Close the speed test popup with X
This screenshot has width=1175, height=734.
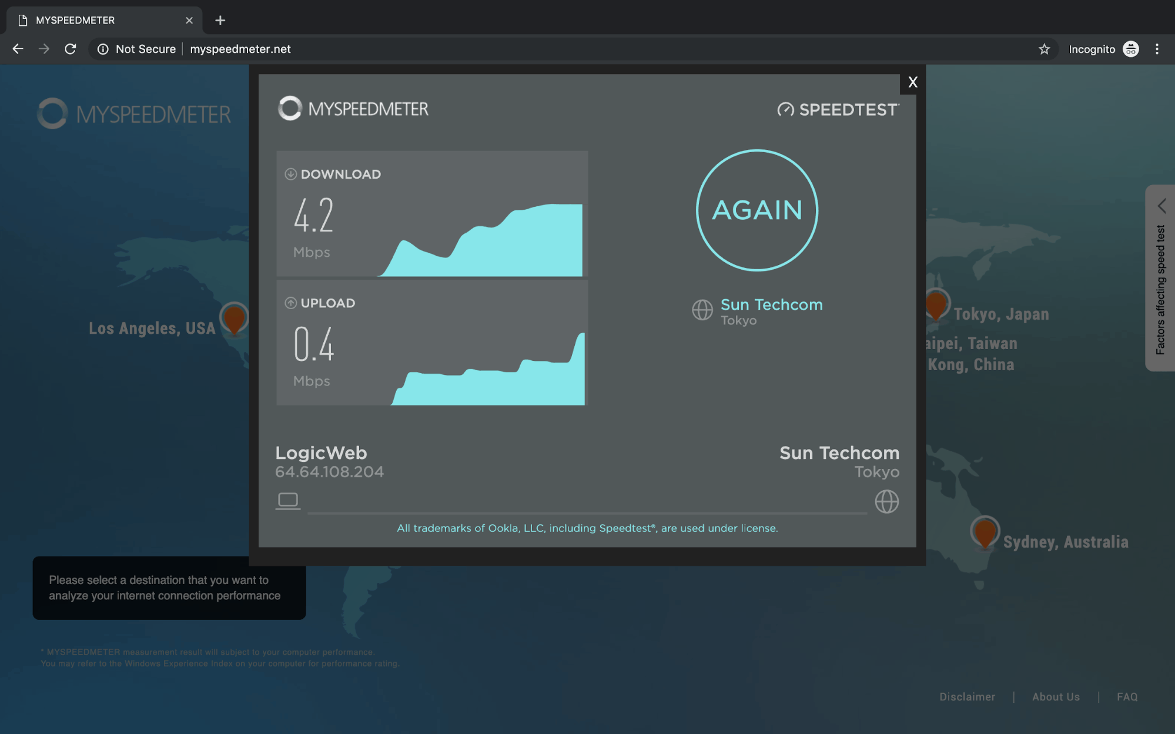(x=912, y=82)
